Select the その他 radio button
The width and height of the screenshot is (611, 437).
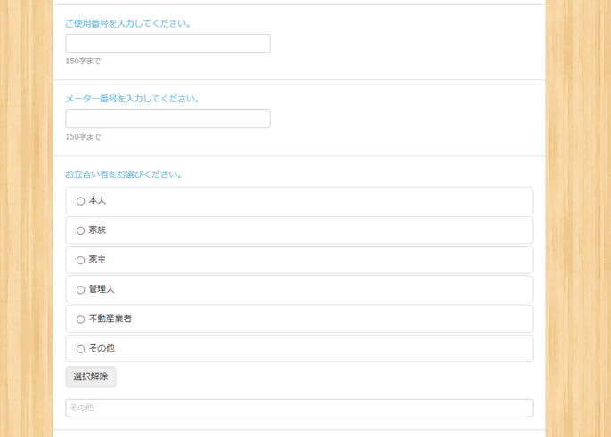click(x=80, y=349)
